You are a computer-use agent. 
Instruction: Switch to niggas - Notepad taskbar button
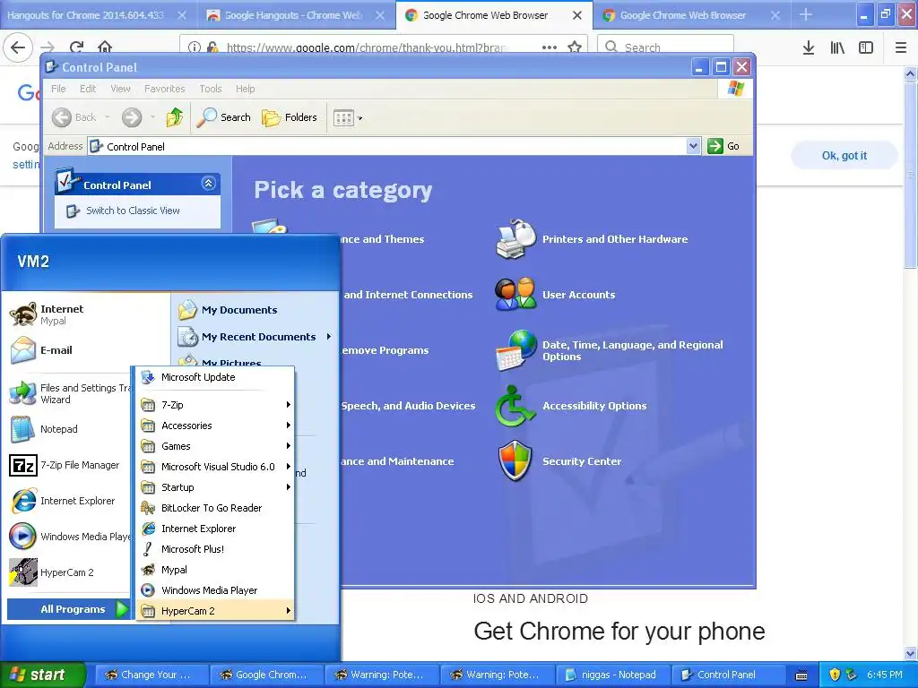click(x=611, y=675)
